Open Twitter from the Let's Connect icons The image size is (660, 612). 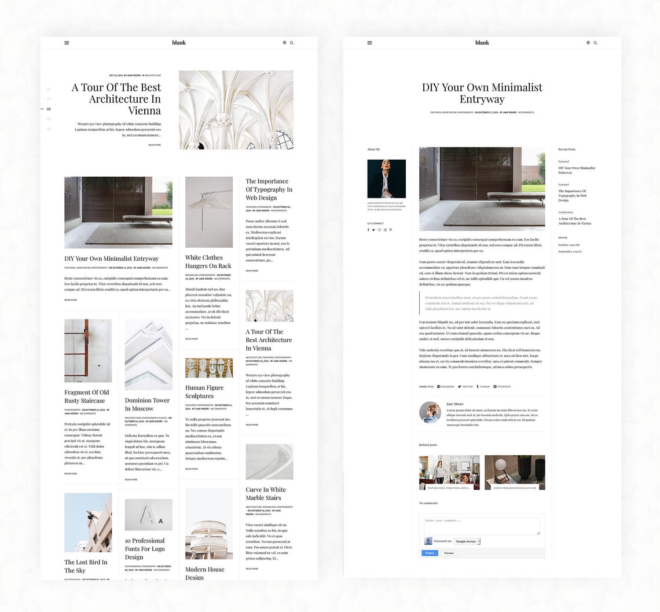(373, 230)
